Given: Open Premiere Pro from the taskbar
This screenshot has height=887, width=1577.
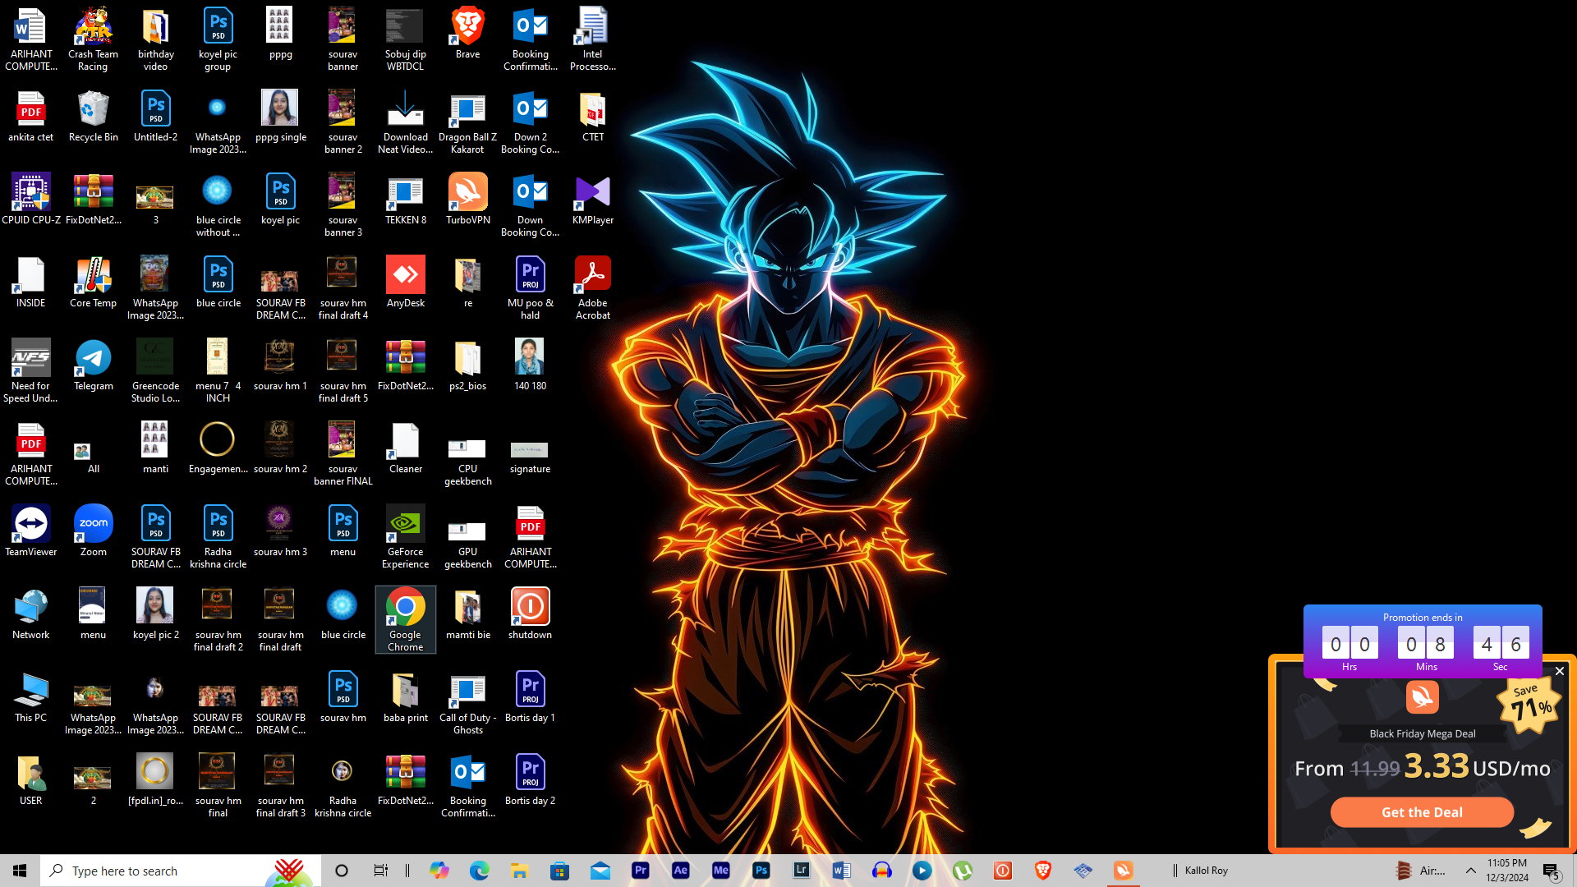Looking at the screenshot, I should (641, 871).
